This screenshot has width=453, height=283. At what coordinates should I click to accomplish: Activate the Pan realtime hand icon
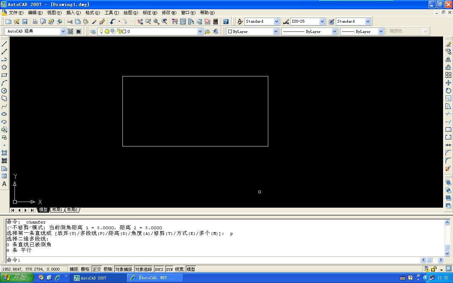140,22
